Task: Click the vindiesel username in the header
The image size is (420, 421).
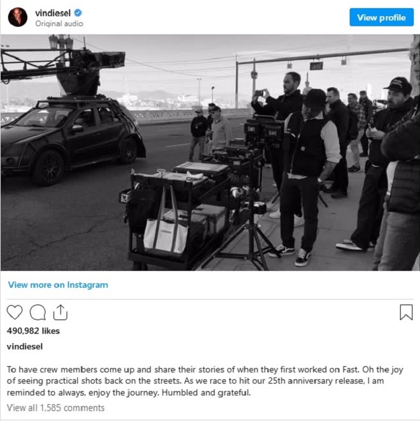Action: (x=53, y=13)
